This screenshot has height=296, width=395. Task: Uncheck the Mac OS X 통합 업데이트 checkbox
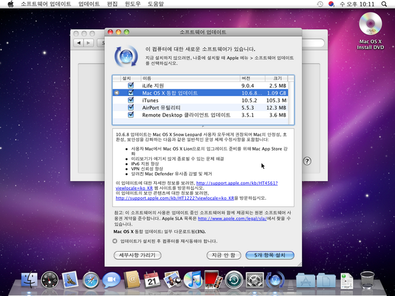click(131, 92)
